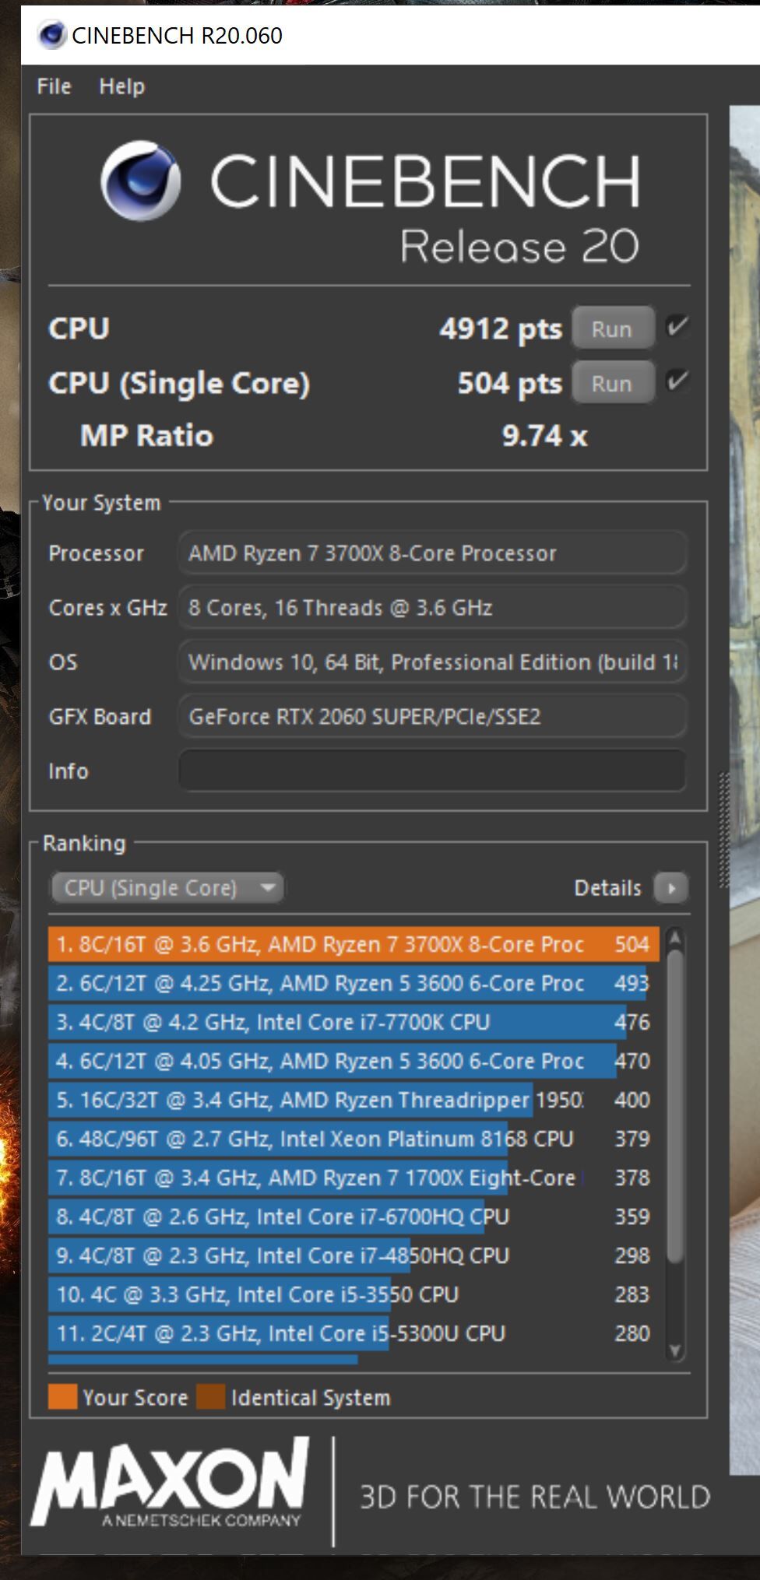Select ranking row 7 Ryzen 7 1700X
Screen dimensions: 760x1580
(x=354, y=1178)
